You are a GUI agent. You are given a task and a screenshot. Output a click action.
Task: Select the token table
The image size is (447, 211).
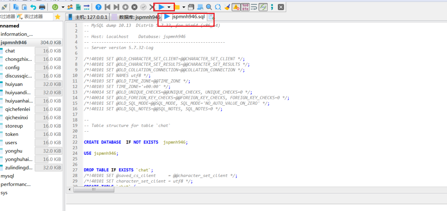coord(12,134)
